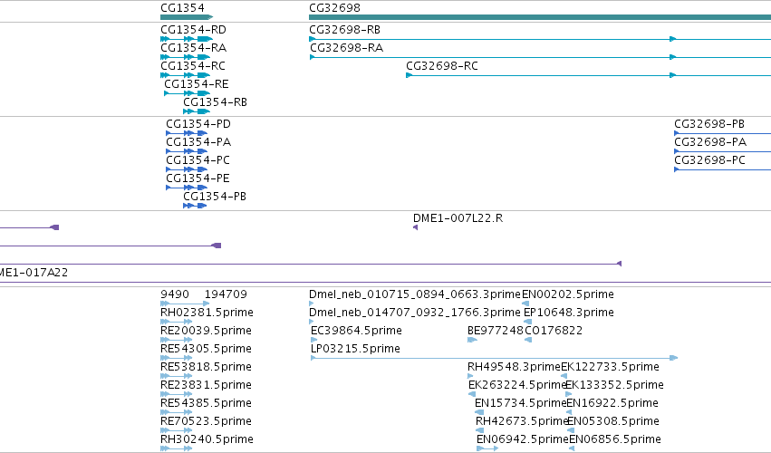
Task: Select protein CG1354-PE
Action: [x=198, y=178]
